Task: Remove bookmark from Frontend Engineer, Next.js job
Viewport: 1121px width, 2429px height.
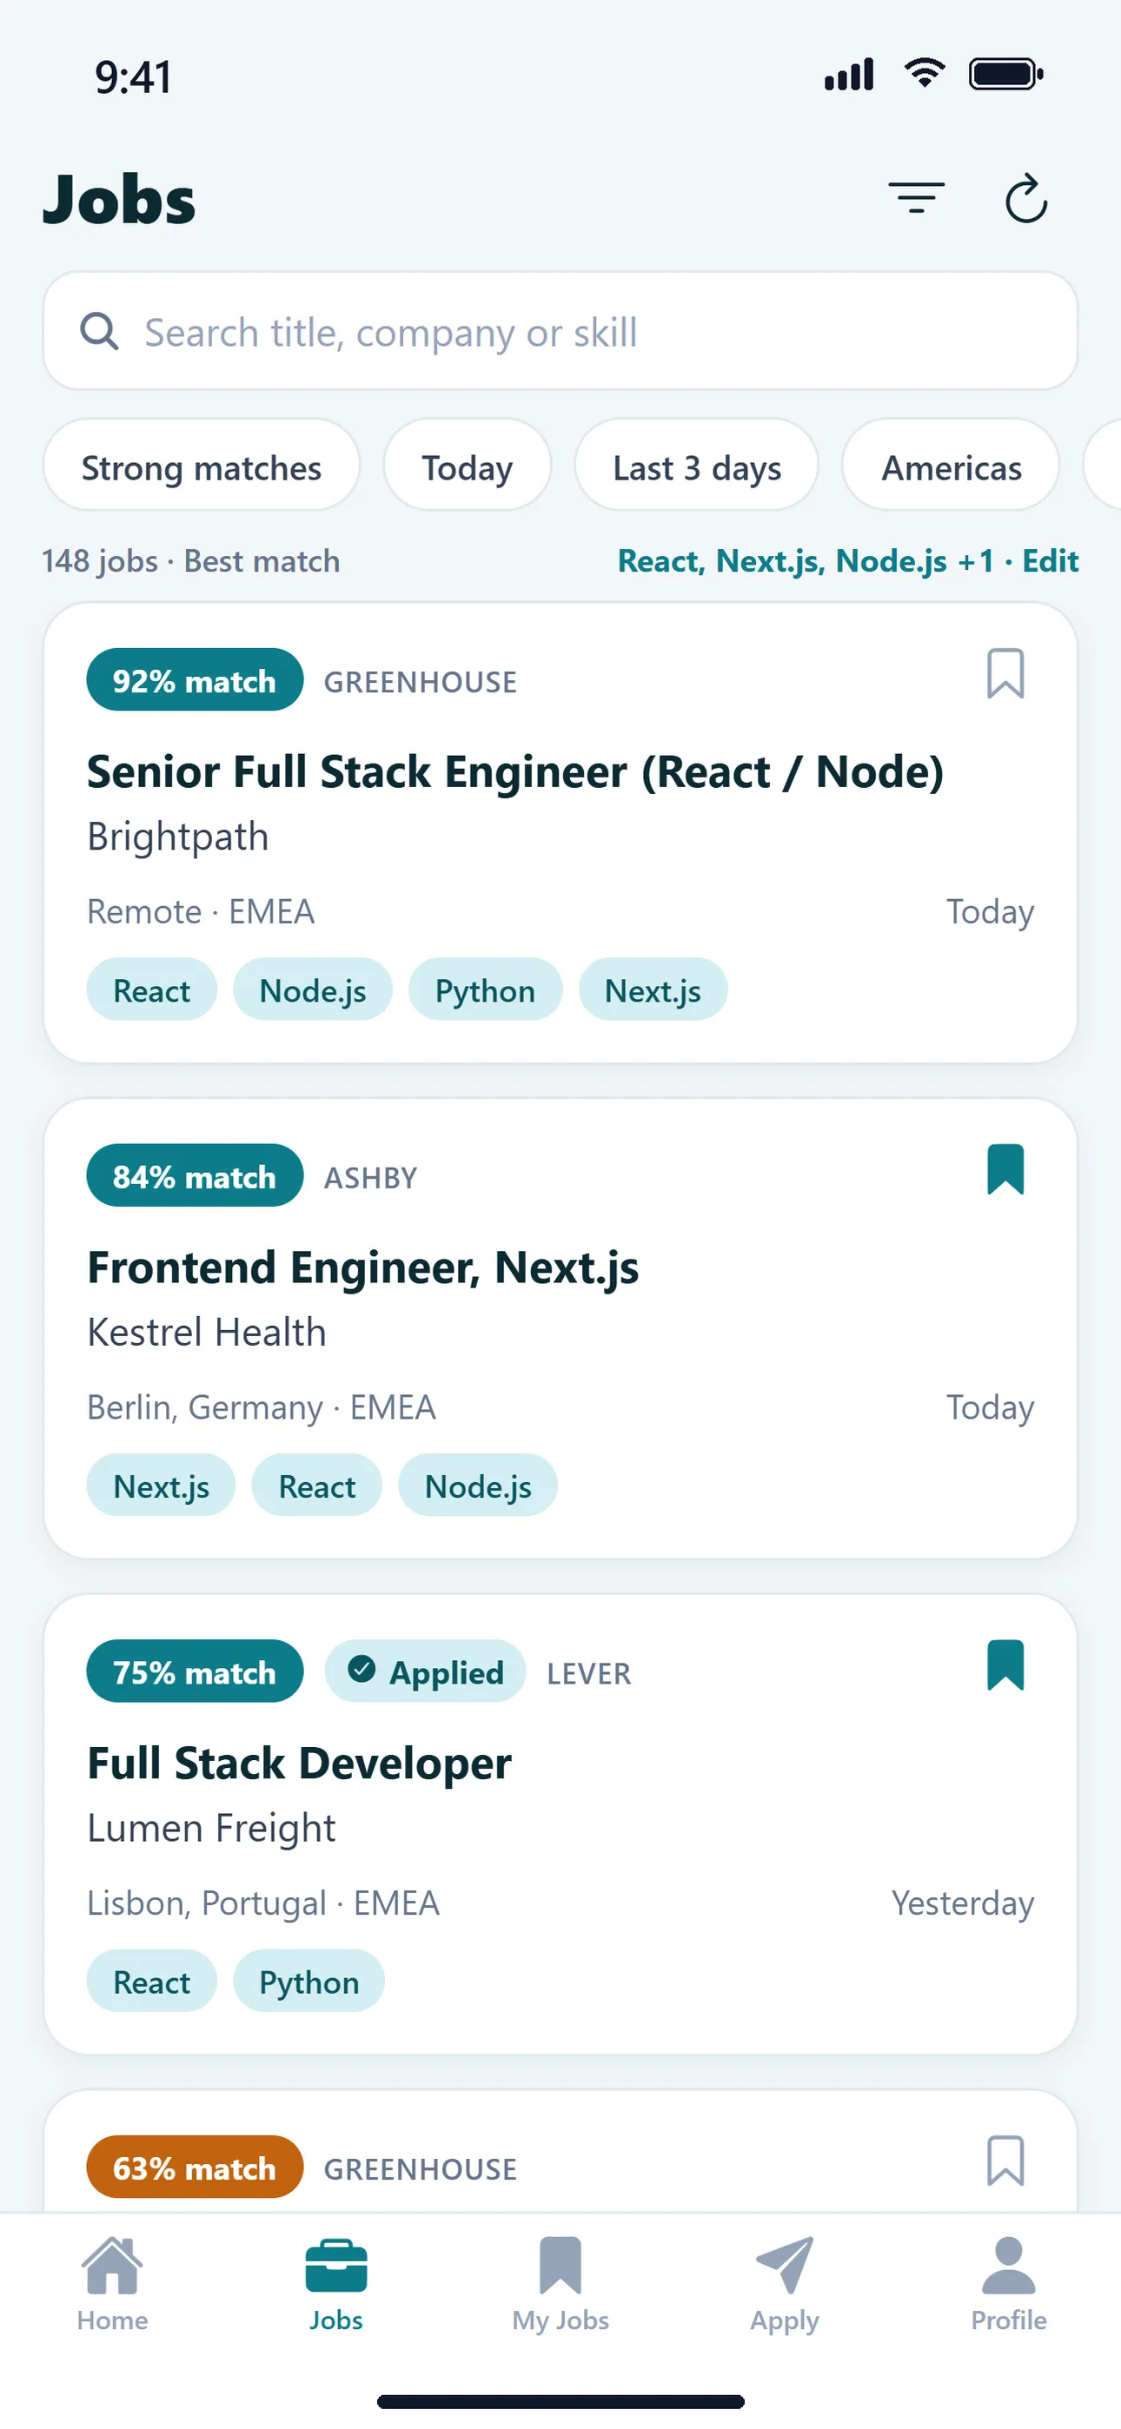Action: click(x=1005, y=1169)
